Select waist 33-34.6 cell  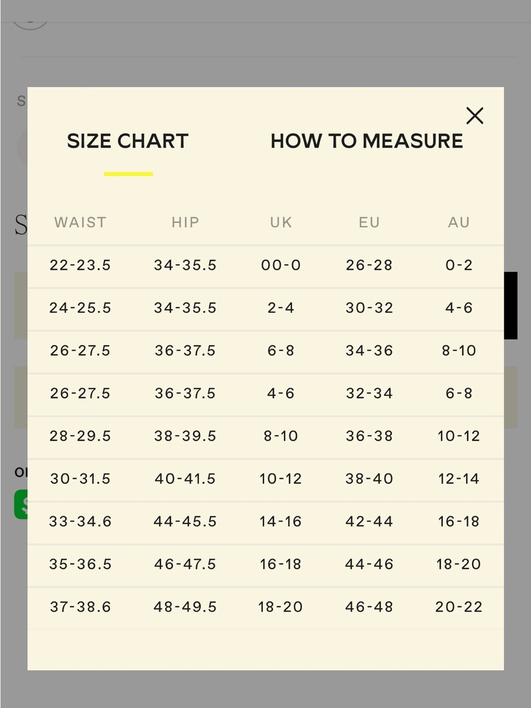80,522
